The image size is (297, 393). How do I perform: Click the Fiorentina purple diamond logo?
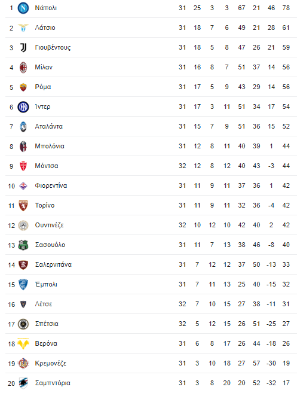coord(23,185)
